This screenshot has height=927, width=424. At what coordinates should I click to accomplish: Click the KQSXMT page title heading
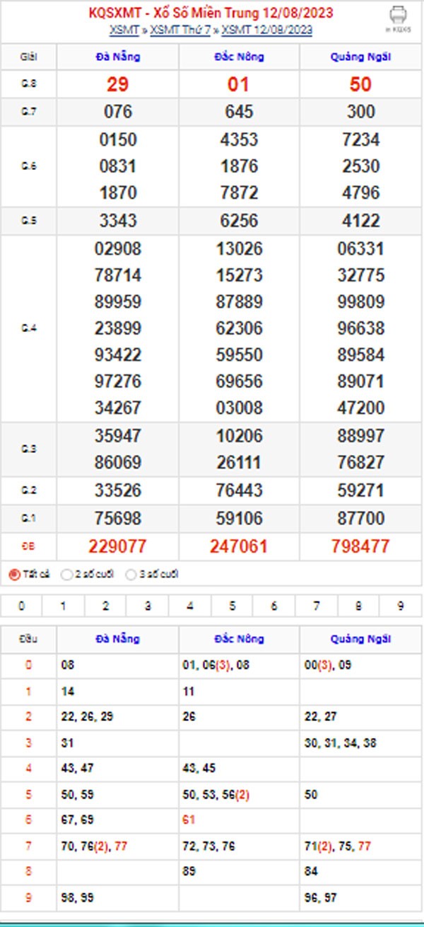(x=211, y=13)
